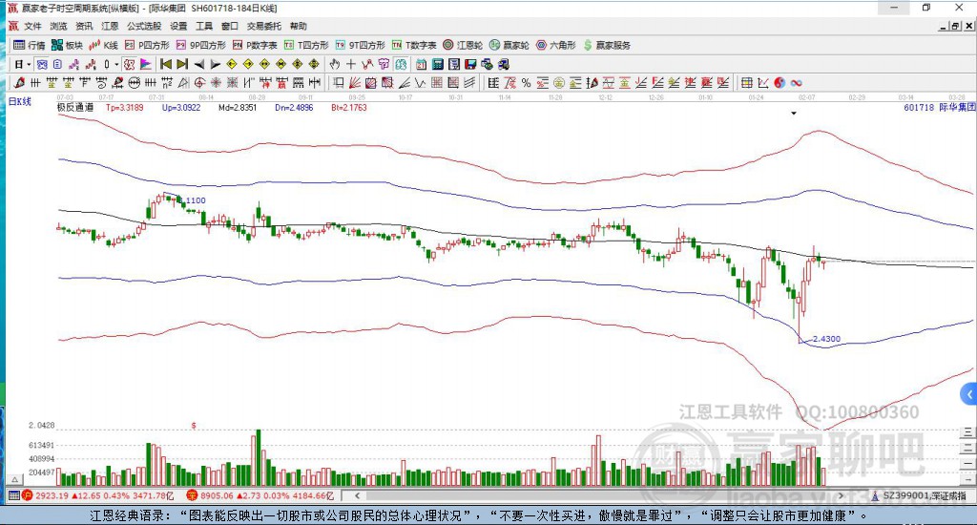Click the P四方形 toolbar button

click(x=146, y=45)
